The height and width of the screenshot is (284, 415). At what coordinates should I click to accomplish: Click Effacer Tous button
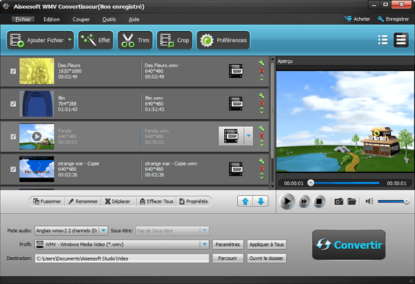click(x=156, y=201)
